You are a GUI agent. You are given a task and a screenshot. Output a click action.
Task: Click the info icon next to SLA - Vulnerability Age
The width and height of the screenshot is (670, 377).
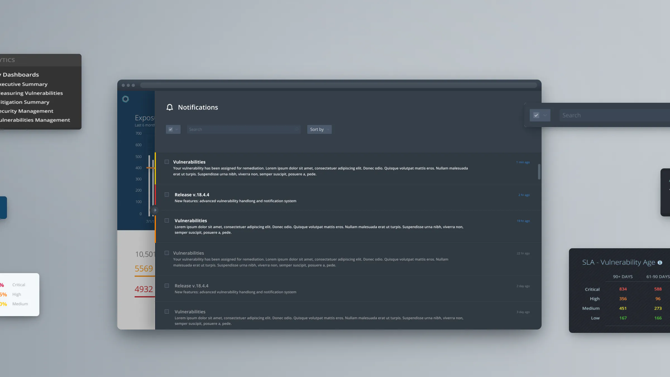(x=660, y=263)
